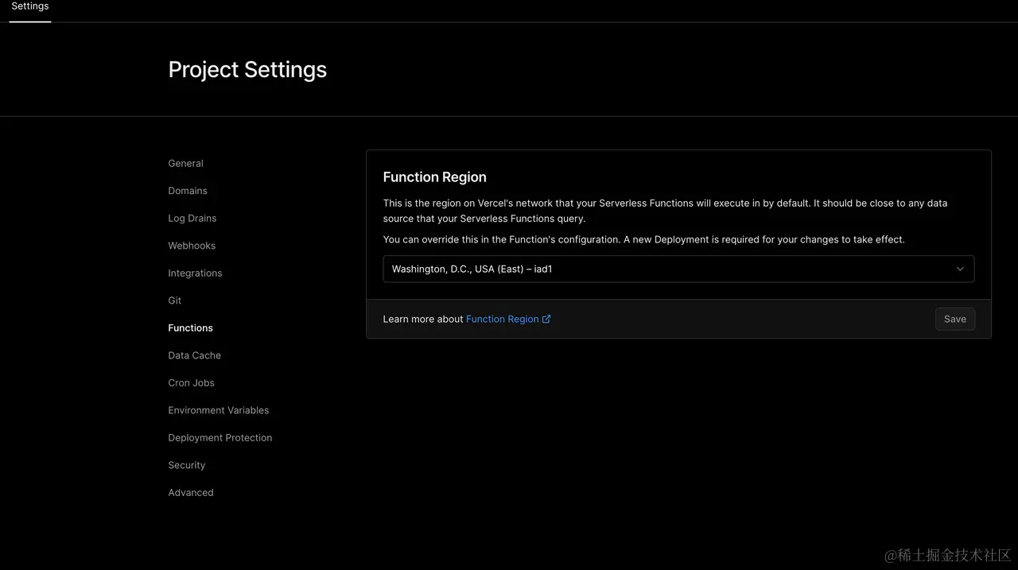Open Environment Variables settings
The height and width of the screenshot is (570, 1018).
coord(218,410)
